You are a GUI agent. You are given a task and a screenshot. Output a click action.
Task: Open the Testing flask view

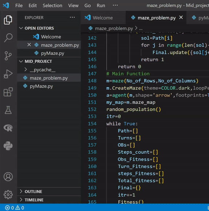8,110
